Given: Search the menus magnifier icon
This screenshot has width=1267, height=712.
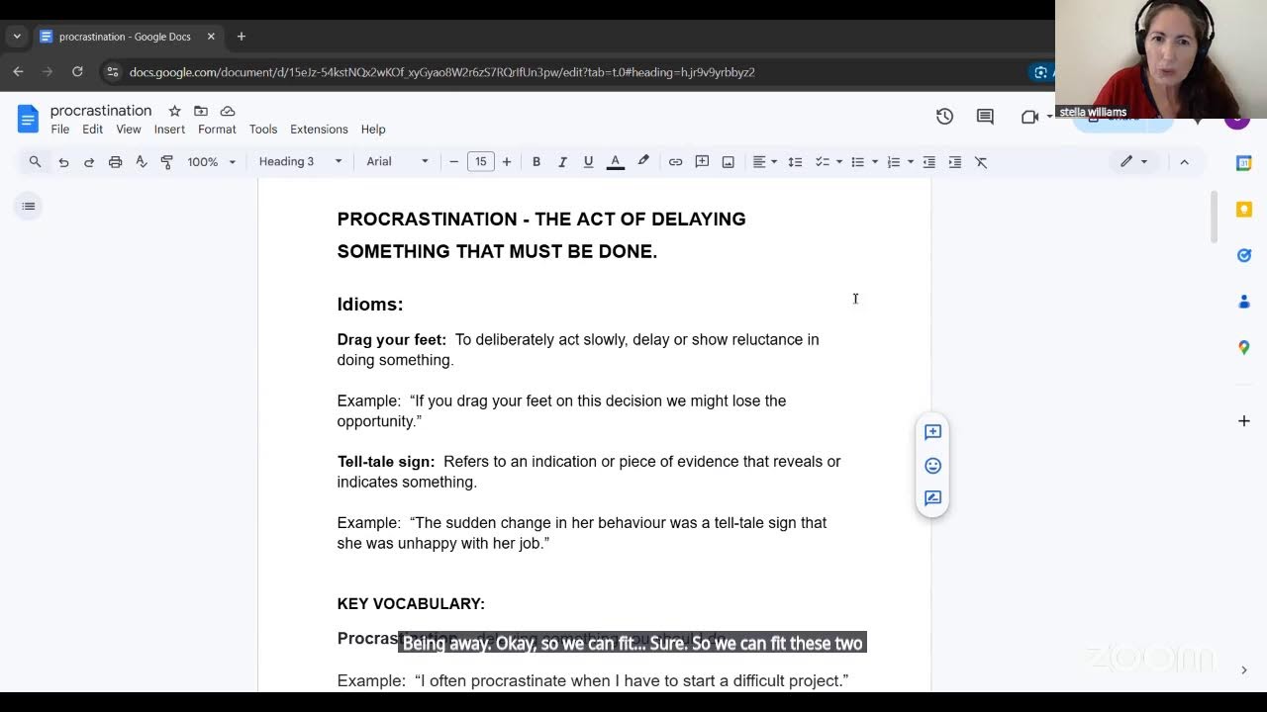Looking at the screenshot, I should click(35, 161).
